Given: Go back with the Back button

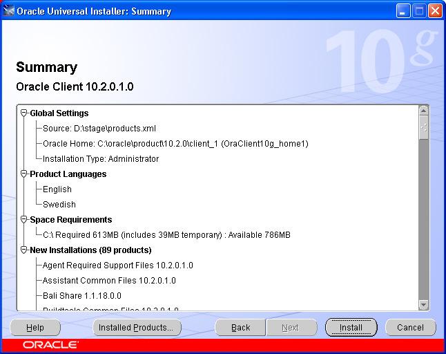Looking at the screenshot, I should [240, 328].
